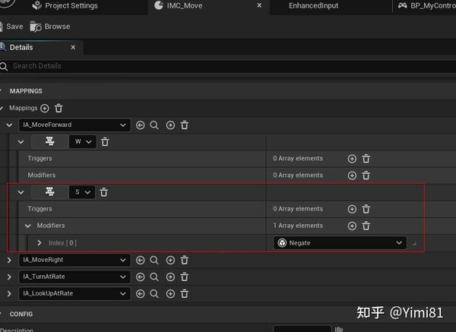Click keyboard key selector for S
The width and height of the screenshot is (456, 332).
49,192
